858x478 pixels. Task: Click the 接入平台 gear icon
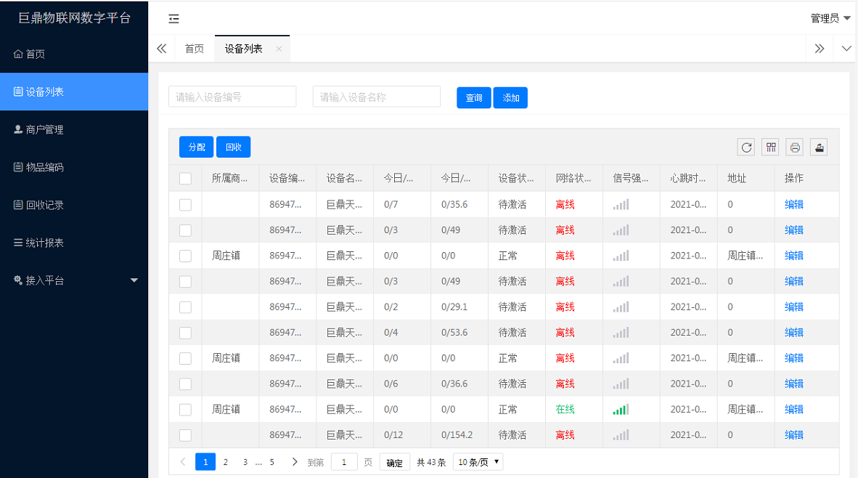(18, 280)
